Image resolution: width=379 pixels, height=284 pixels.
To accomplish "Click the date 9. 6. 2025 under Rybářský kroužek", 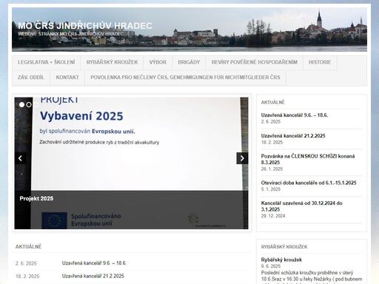I will tap(271, 266).
